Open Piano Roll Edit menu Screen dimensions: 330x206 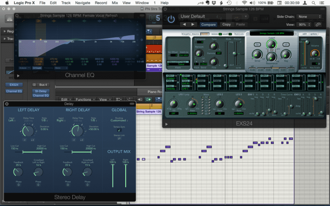pos(66,99)
